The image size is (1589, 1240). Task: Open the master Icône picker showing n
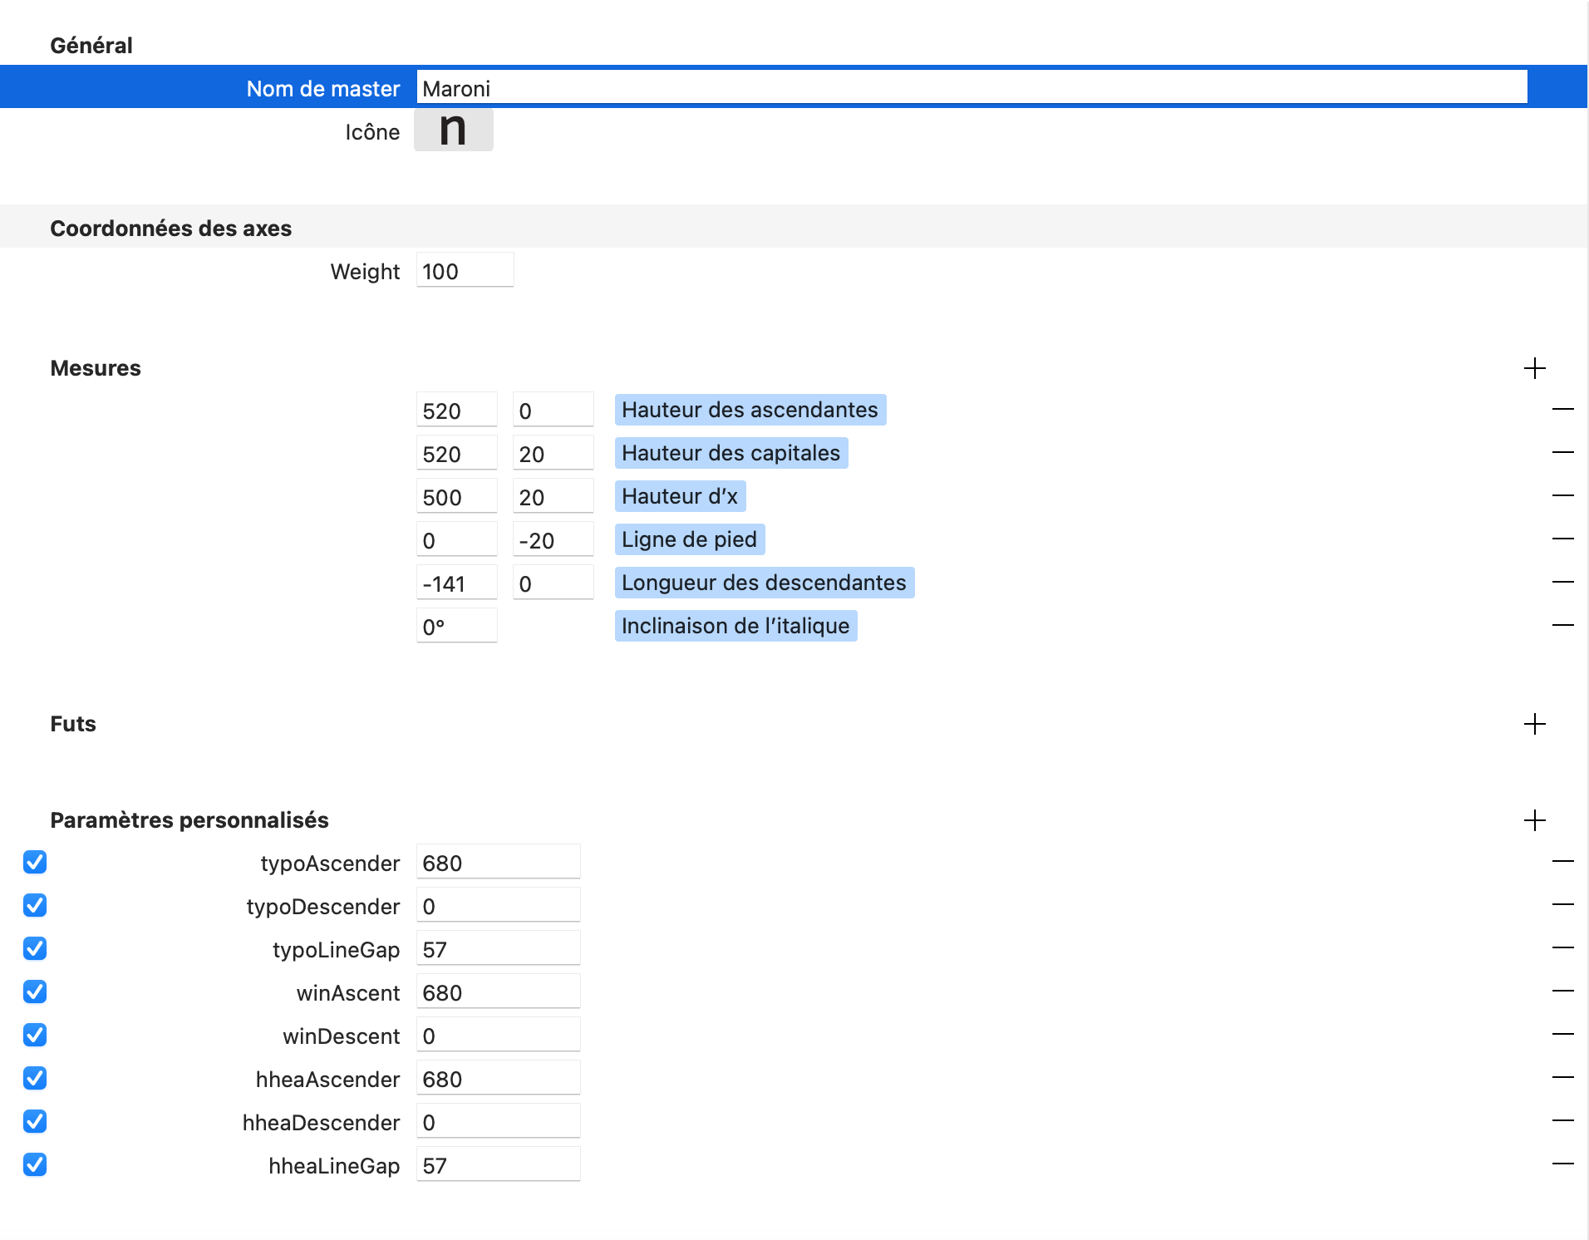click(453, 130)
